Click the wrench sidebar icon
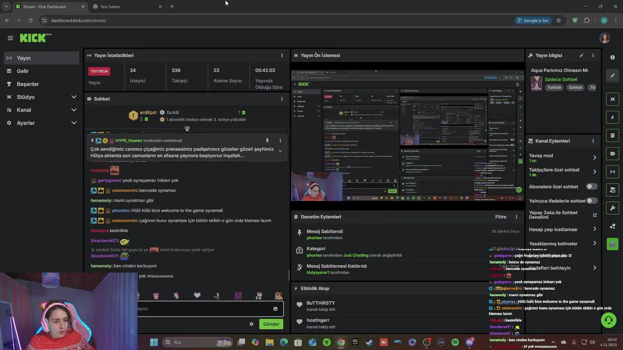Viewport: 623px width, 350px height. click(612, 208)
